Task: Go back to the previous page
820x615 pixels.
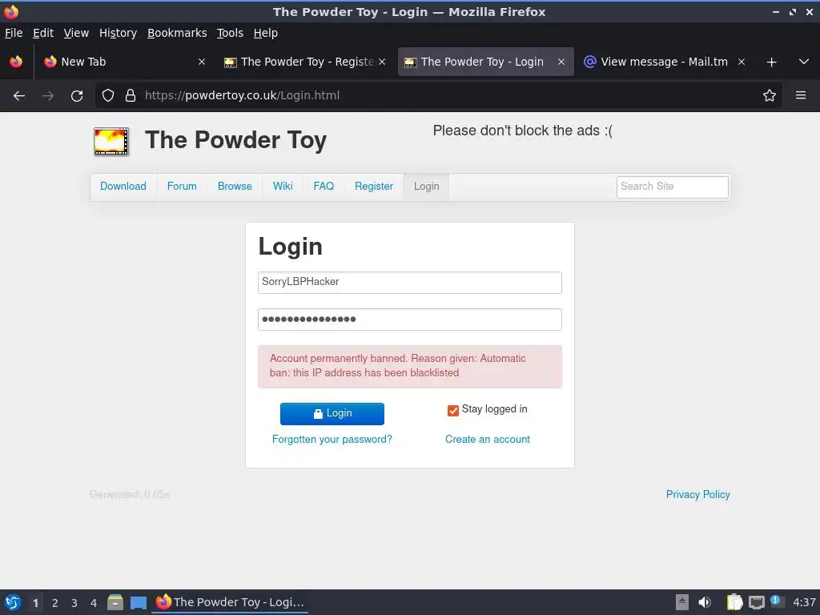Action: click(19, 96)
